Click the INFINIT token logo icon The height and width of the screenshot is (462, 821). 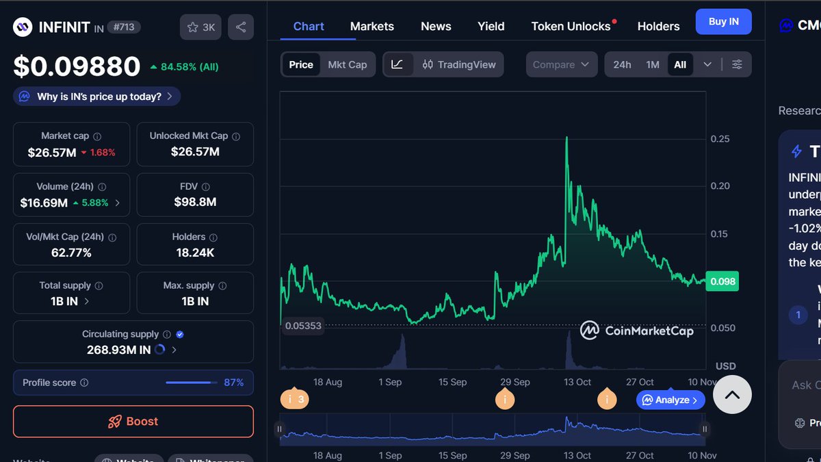(x=23, y=27)
